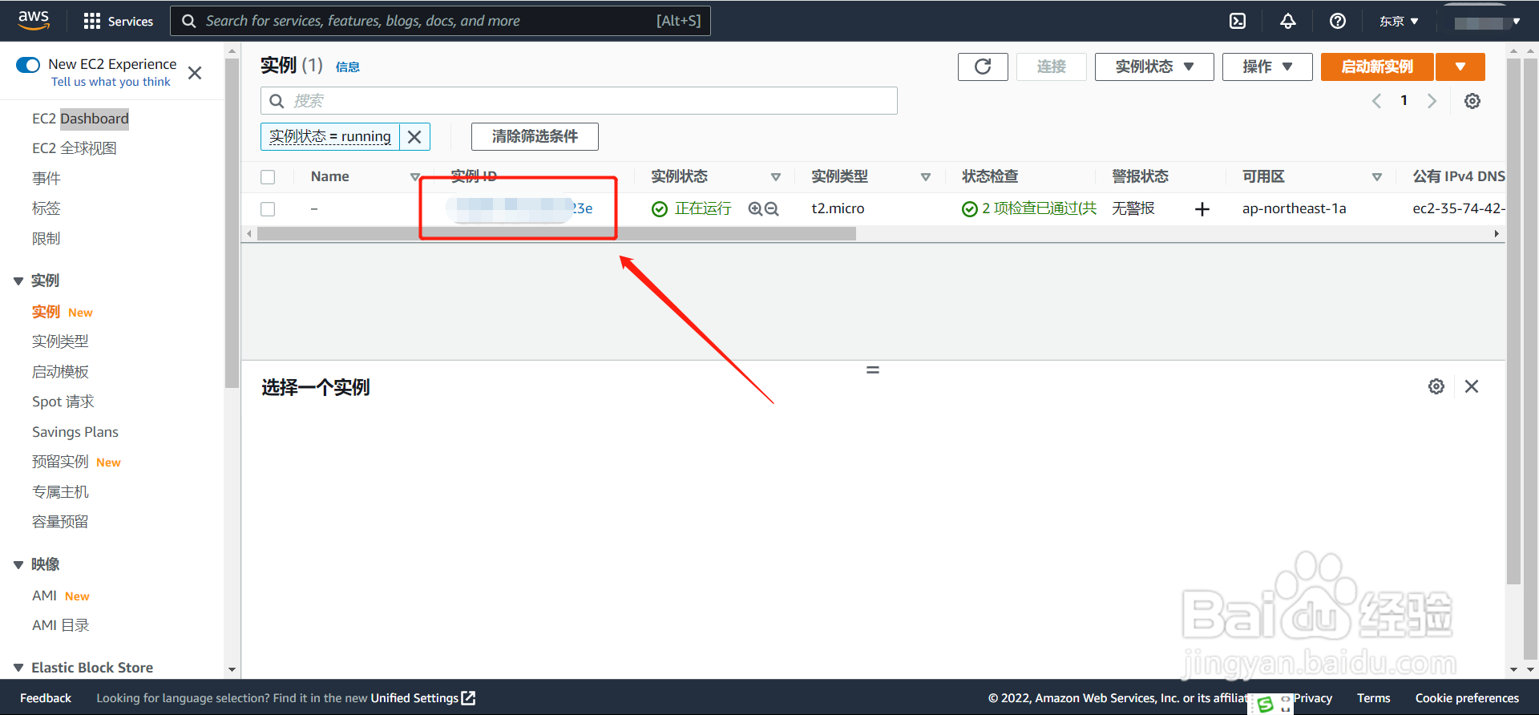Open Tell us what you think link

tap(111, 82)
